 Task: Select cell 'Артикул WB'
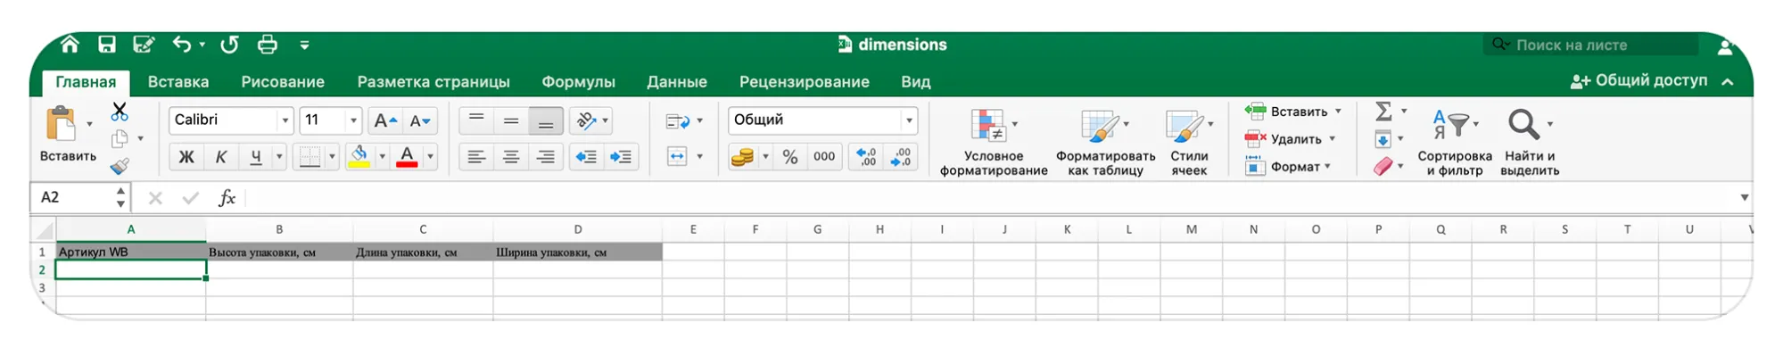click(130, 253)
